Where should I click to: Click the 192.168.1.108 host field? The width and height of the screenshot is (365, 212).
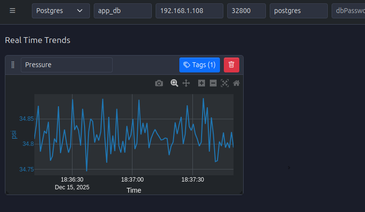point(189,11)
